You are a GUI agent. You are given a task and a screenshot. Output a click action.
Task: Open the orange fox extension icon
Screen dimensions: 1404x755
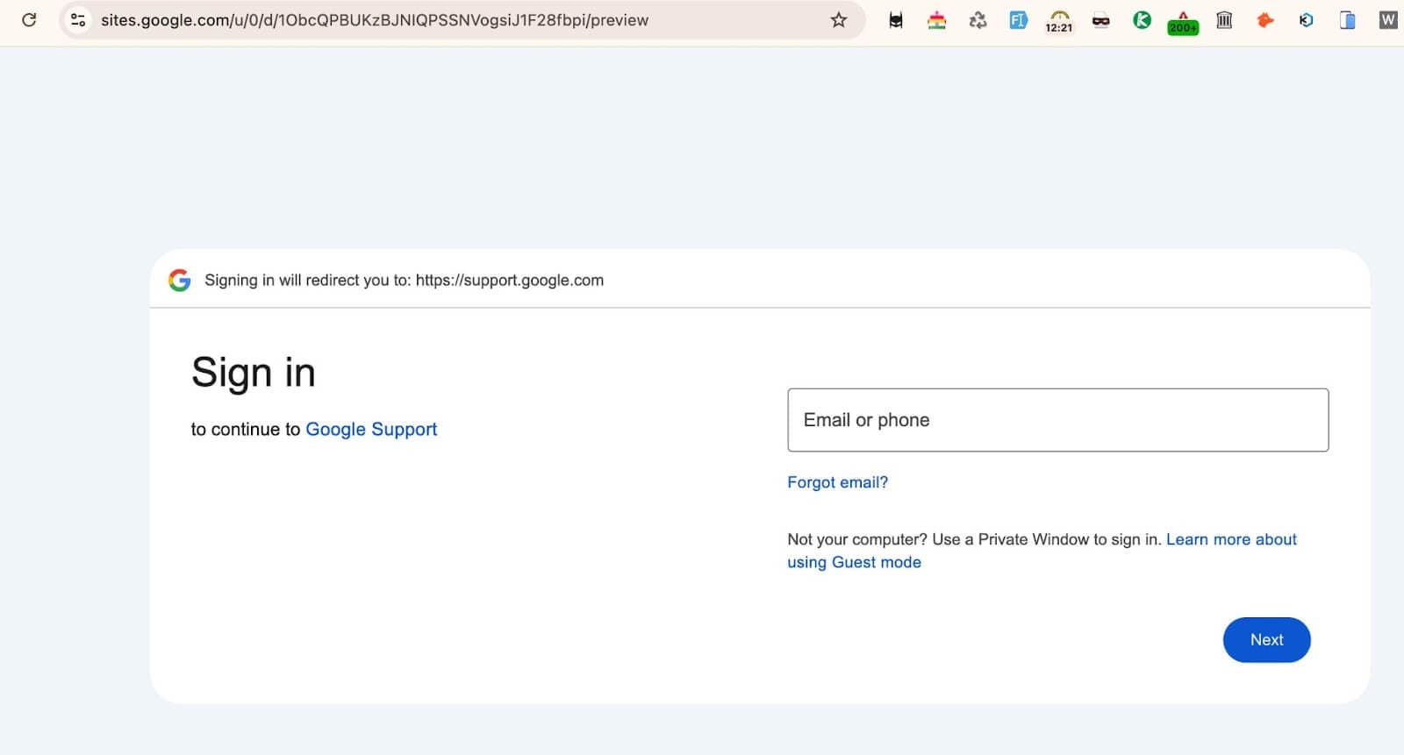click(1264, 19)
